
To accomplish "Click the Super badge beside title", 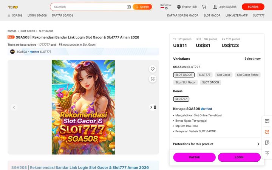I will [11, 37].
